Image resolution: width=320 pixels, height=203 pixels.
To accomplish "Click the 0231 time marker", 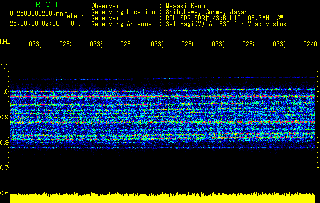I will [35, 44].
